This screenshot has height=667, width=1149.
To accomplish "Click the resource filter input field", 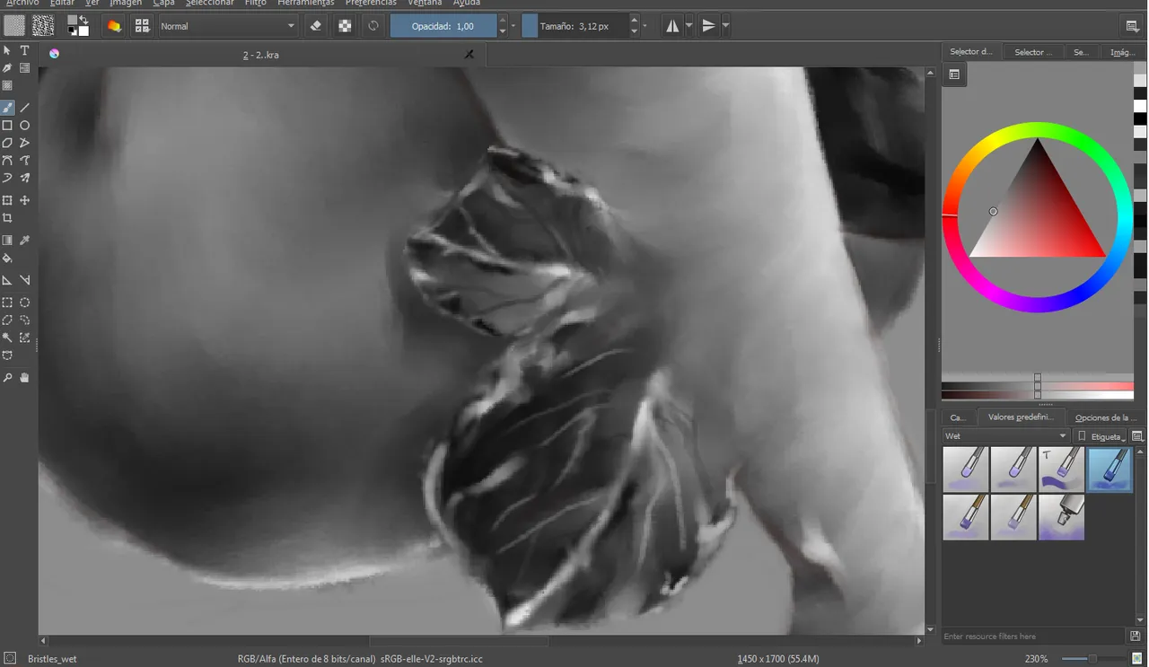I will (x=1034, y=636).
